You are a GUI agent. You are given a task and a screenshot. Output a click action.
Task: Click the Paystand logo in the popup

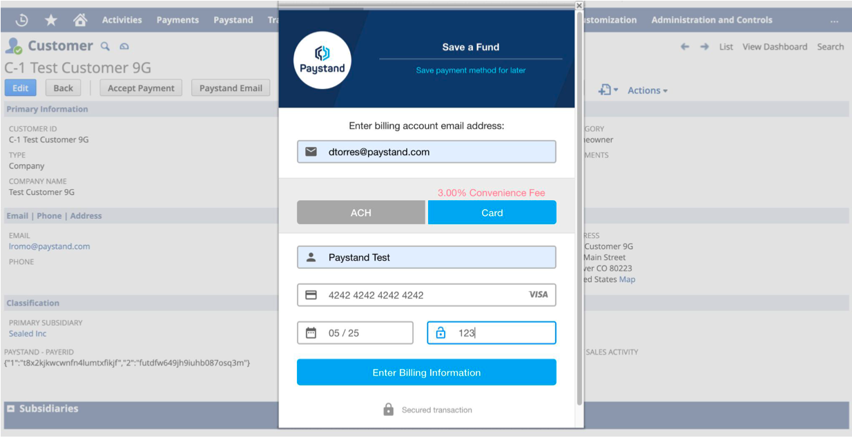[322, 60]
